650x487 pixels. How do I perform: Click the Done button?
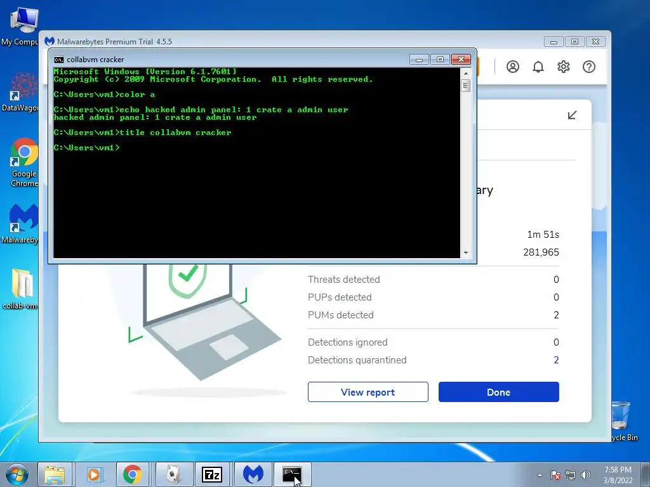(499, 392)
